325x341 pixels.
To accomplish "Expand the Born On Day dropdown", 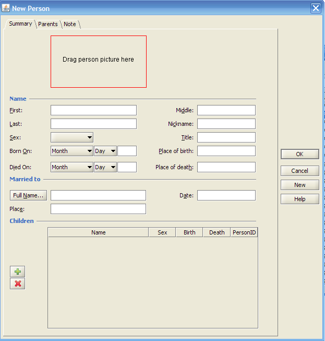I will point(105,151).
